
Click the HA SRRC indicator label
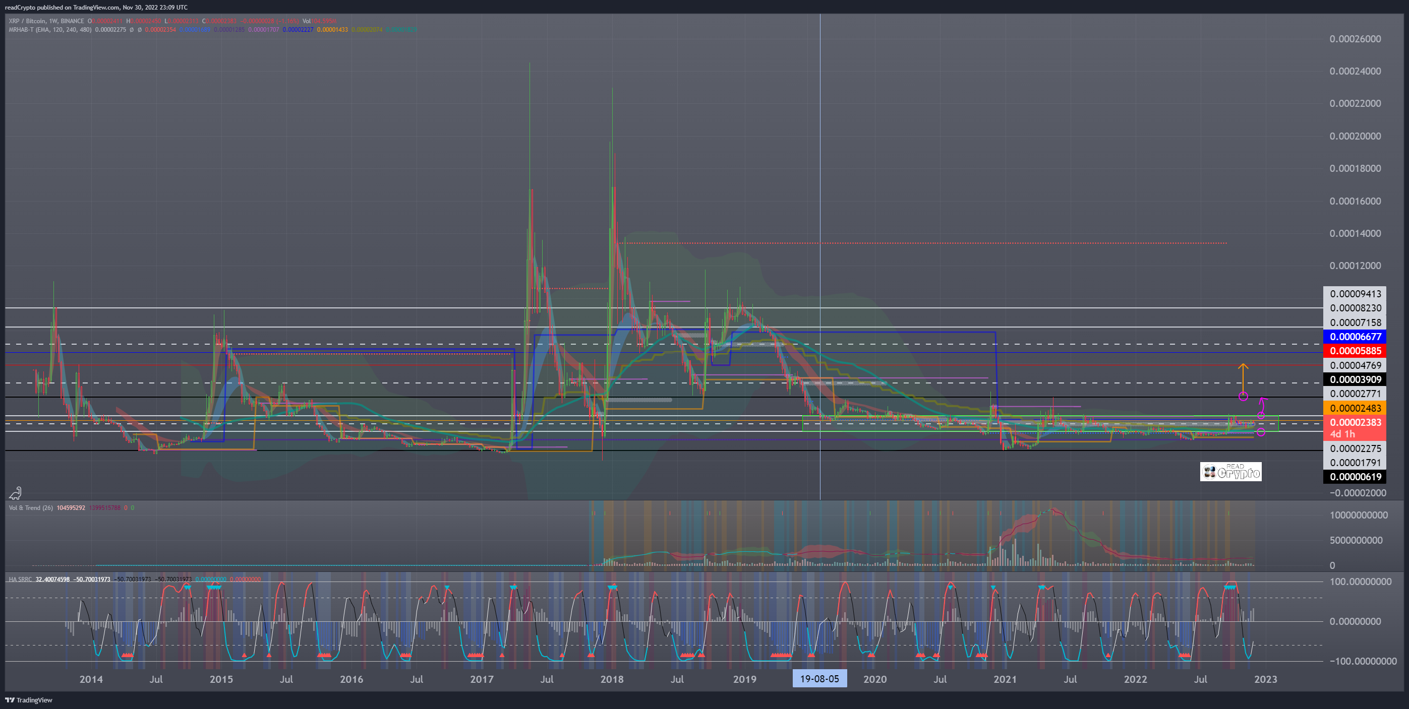click(x=20, y=579)
